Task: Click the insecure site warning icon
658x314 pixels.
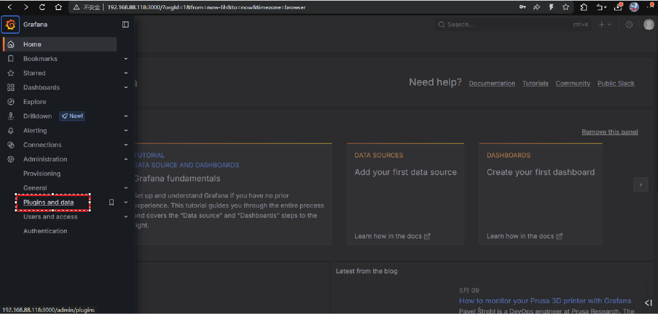Action: pos(76,7)
